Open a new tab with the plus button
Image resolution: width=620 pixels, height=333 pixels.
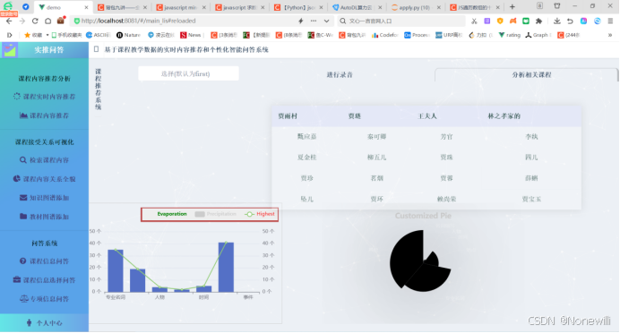pos(512,7)
